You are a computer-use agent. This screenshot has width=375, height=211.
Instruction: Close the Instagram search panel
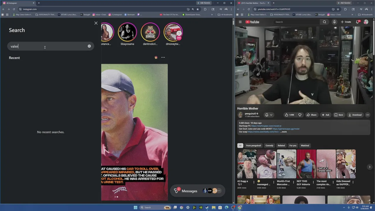tap(96, 23)
